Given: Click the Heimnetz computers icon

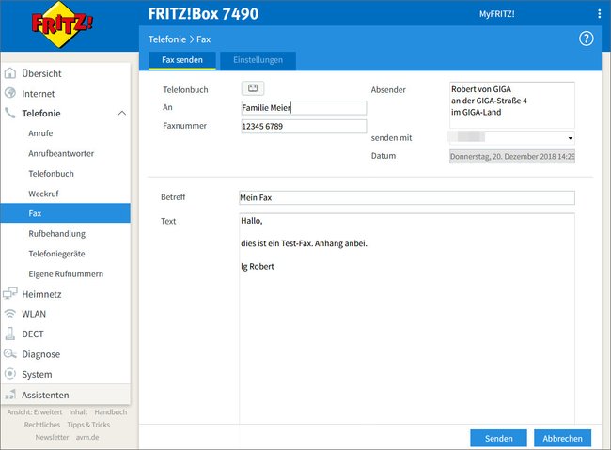Looking at the screenshot, I should tap(10, 293).
